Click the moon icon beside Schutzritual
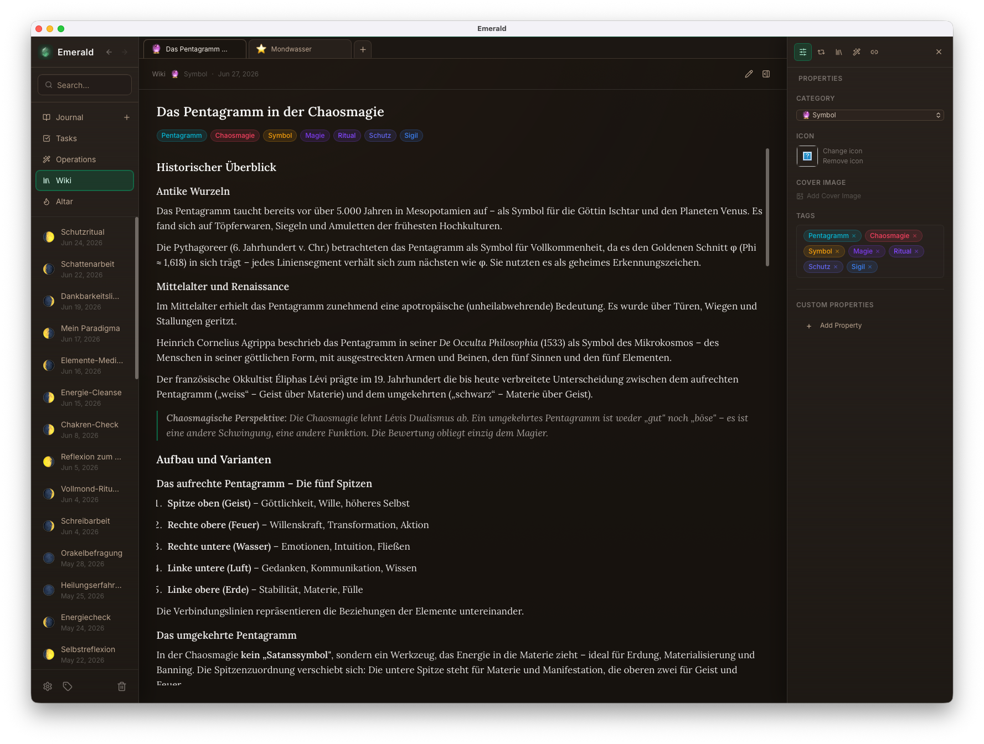984x744 pixels. (x=49, y=237)
